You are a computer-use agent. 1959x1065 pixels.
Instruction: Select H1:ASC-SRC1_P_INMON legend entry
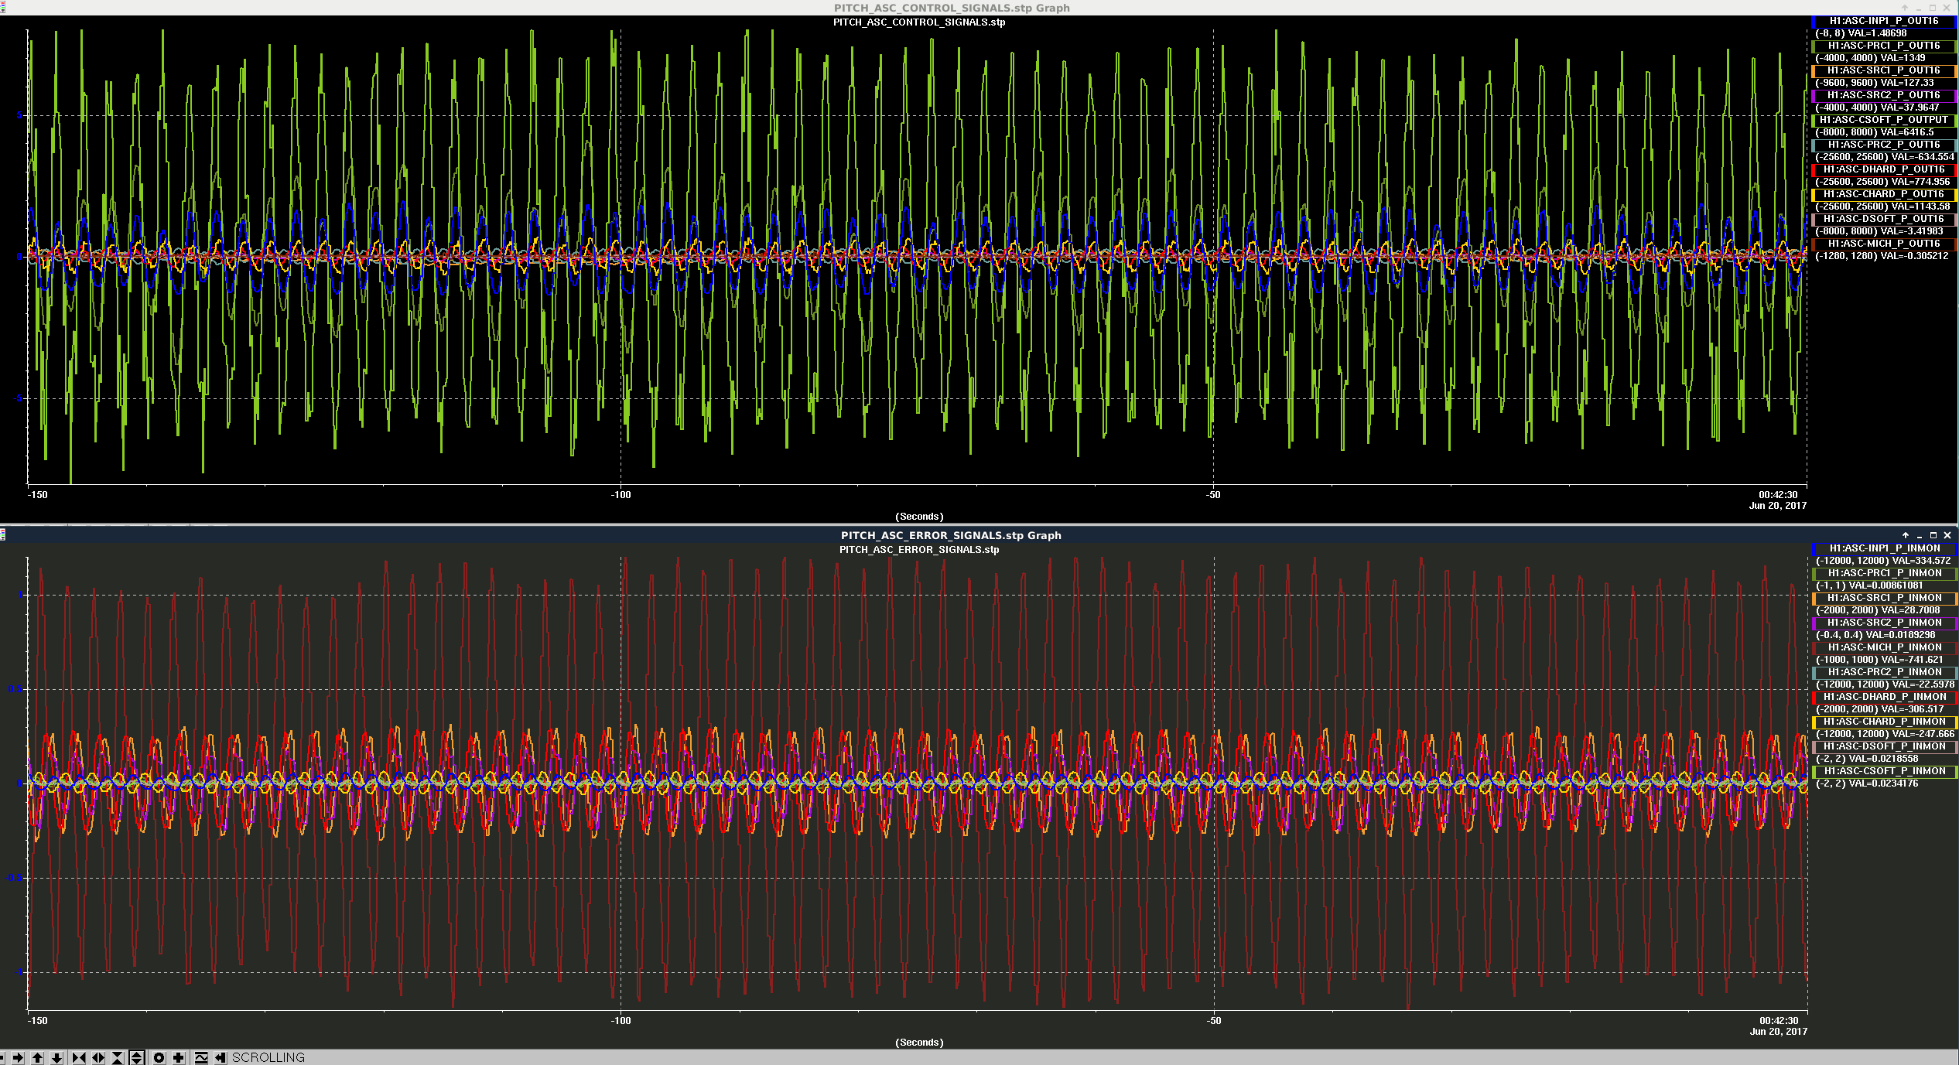coord(1885,598)
